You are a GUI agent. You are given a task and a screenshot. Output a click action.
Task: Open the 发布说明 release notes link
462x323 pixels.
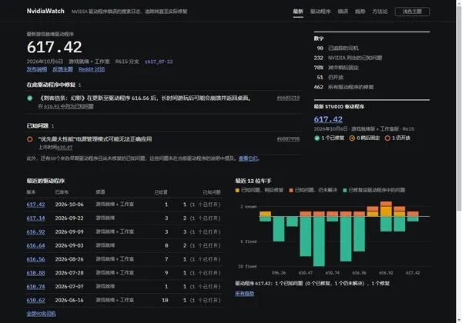[37, 69]
